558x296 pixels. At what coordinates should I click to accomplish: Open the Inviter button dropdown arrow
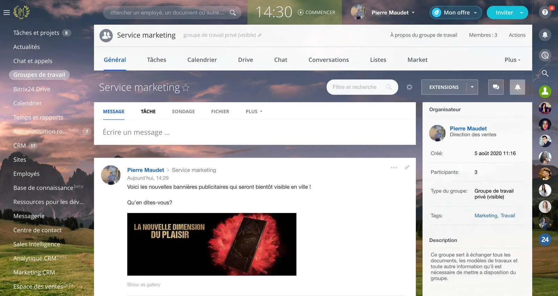(x=521, y=13)
